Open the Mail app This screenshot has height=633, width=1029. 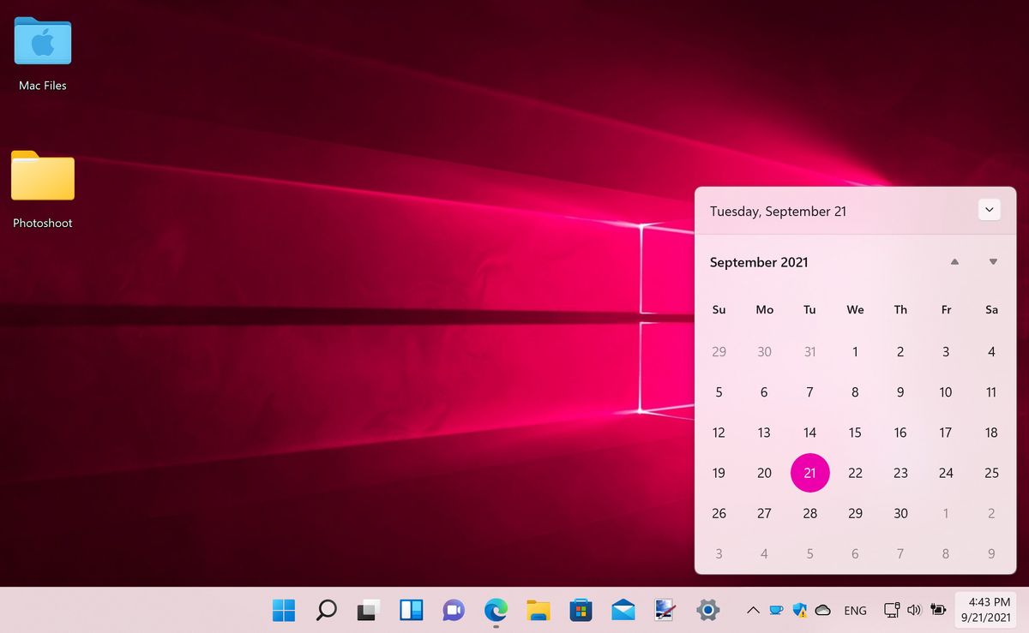pyautogui.click(x=622, y=610)
